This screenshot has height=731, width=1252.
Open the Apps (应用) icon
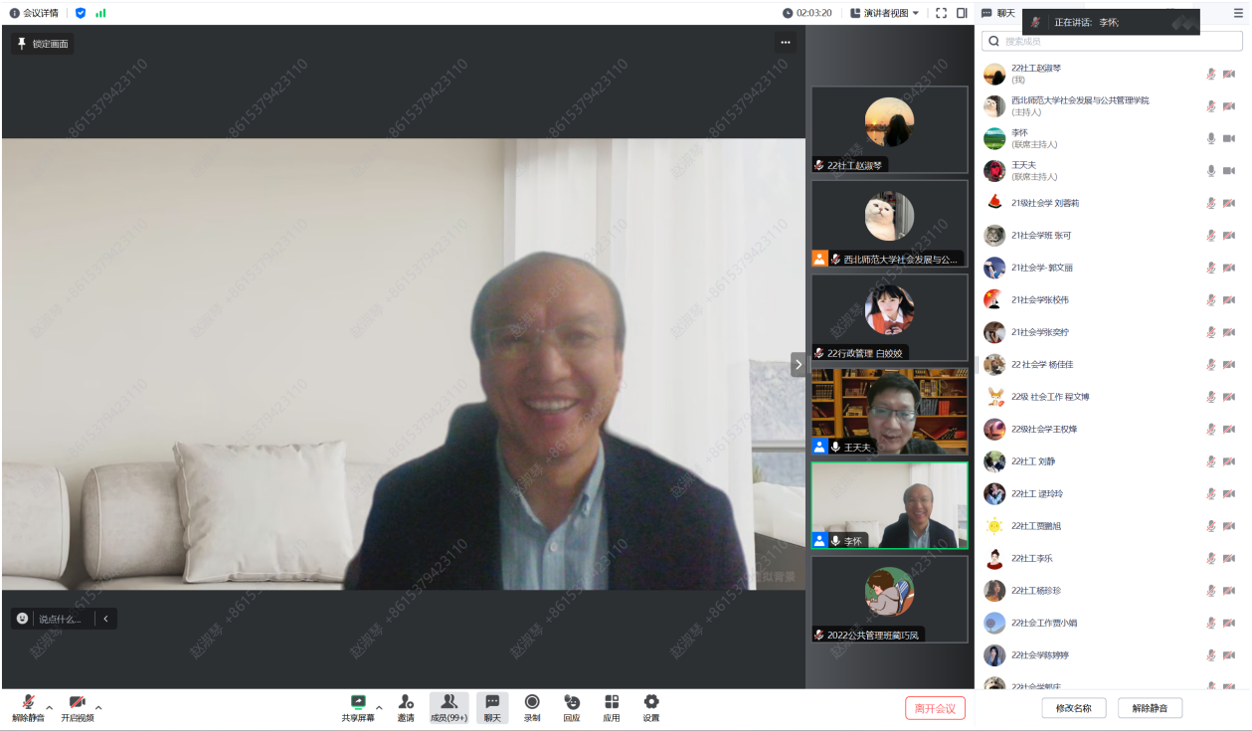point(612,702)
